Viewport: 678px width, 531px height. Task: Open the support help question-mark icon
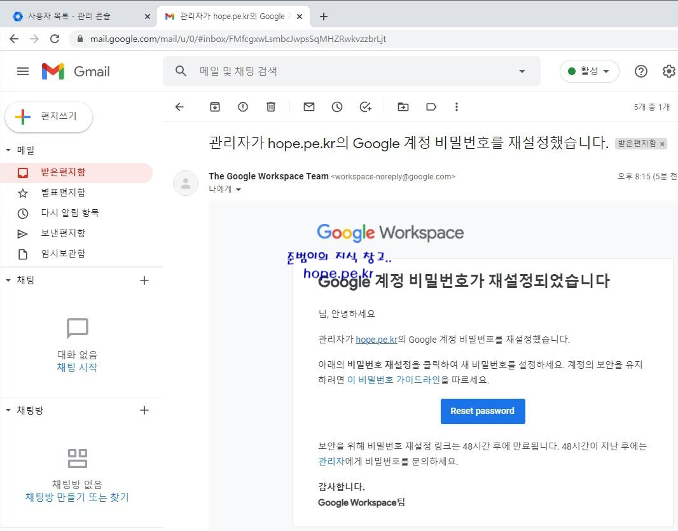641,71
